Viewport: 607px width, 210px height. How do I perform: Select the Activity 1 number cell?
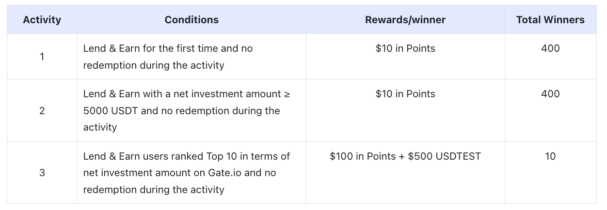42,57
